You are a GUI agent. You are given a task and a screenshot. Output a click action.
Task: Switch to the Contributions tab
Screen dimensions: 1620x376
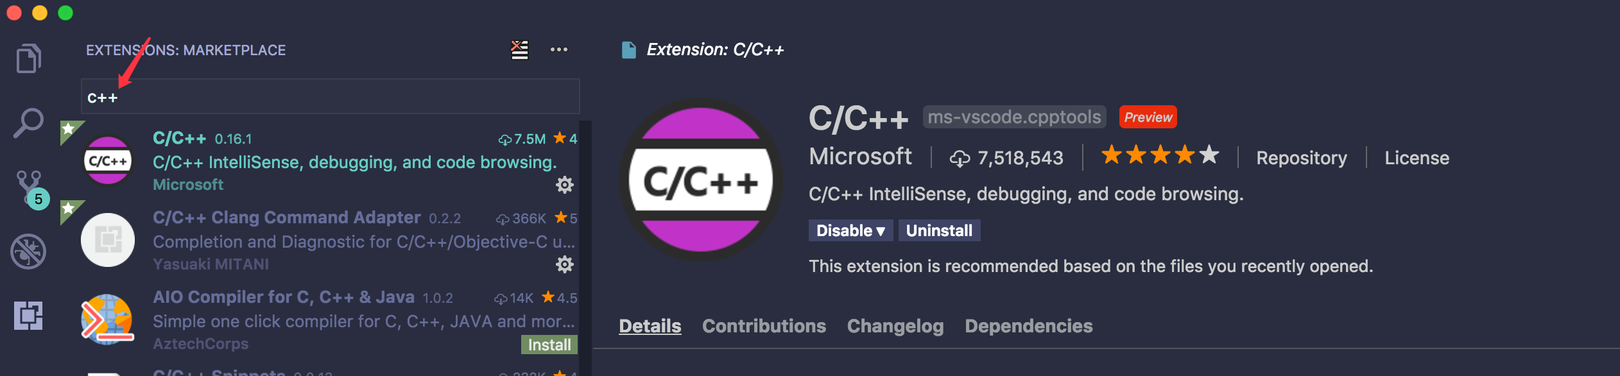(764, 326)
